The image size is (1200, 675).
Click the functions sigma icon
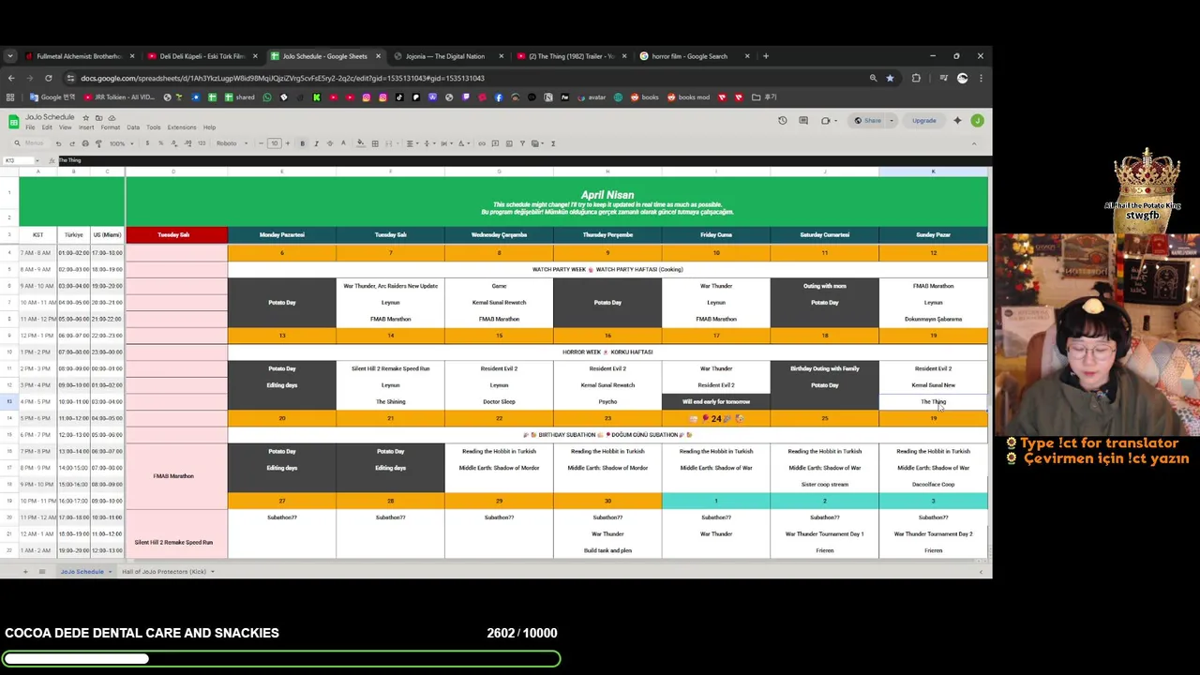tap(553, 143)
